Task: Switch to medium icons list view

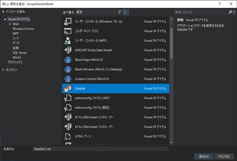Action: pos(126,12)
